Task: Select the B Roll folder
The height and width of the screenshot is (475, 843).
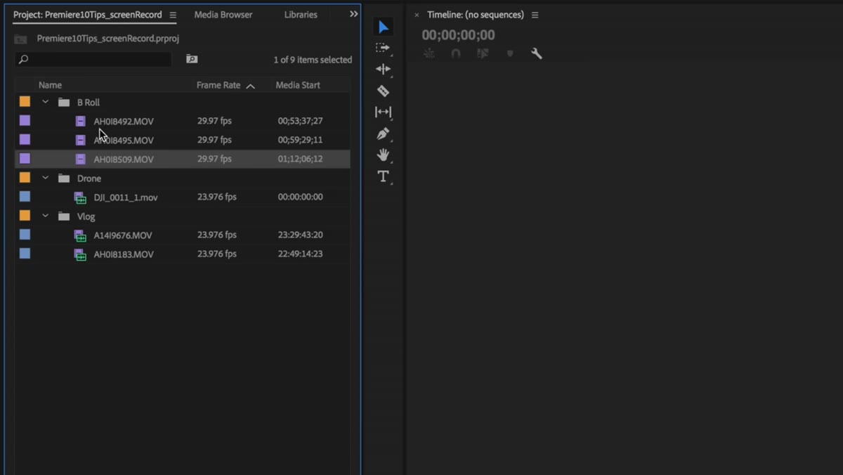Action: (89, 103)
